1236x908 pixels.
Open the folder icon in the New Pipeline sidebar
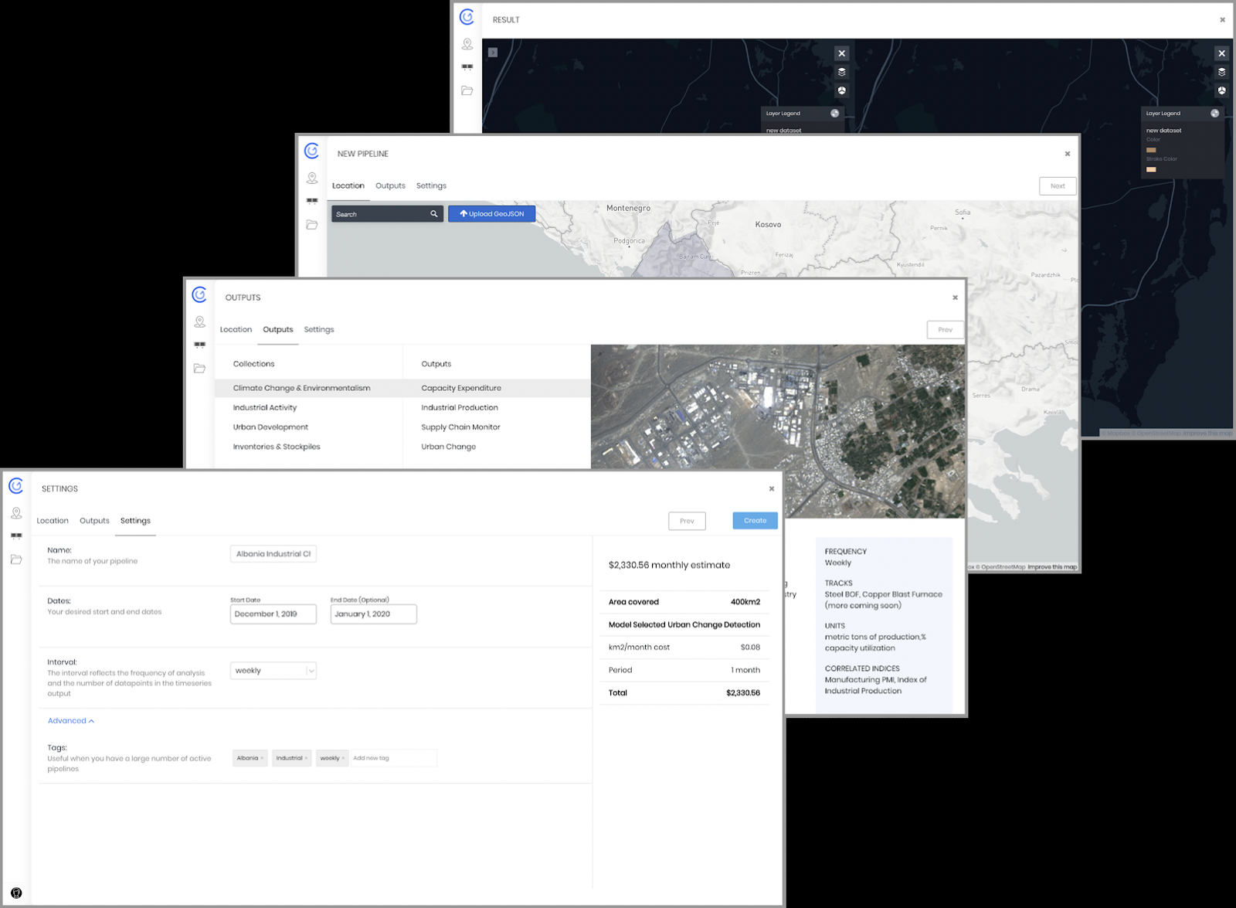point(312,224)
